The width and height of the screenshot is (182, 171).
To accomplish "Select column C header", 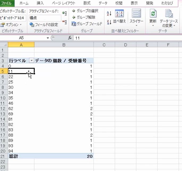I will coord(104,45).
